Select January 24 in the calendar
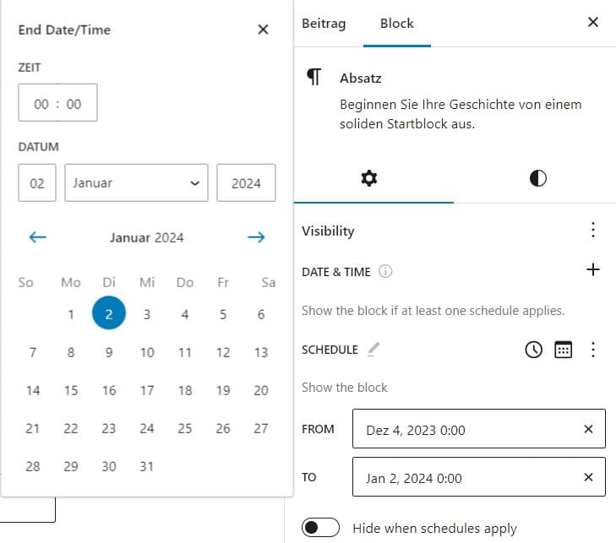Image resolution: width=616 pixels, height=543 pixels. pyautogui.click(x=147, y=428)
